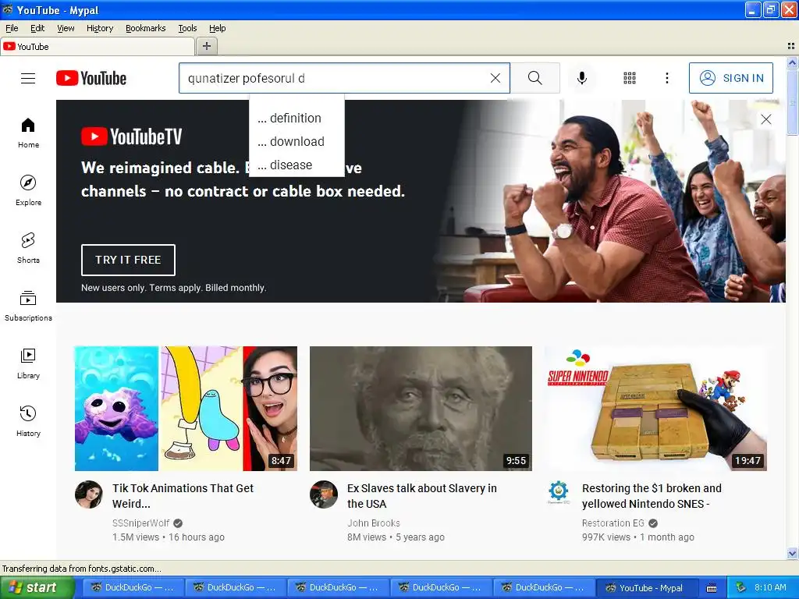
Task: Open the Ex Slaves talk about Slavery thumbnail
Action: click(x=421, y=409)
